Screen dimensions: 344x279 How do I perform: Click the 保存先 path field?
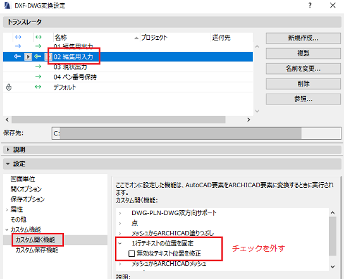coord(197,133)
